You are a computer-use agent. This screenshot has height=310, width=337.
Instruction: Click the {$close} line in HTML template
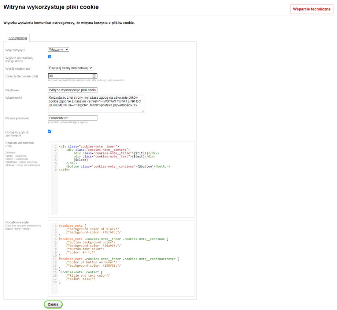pos(81,160)
